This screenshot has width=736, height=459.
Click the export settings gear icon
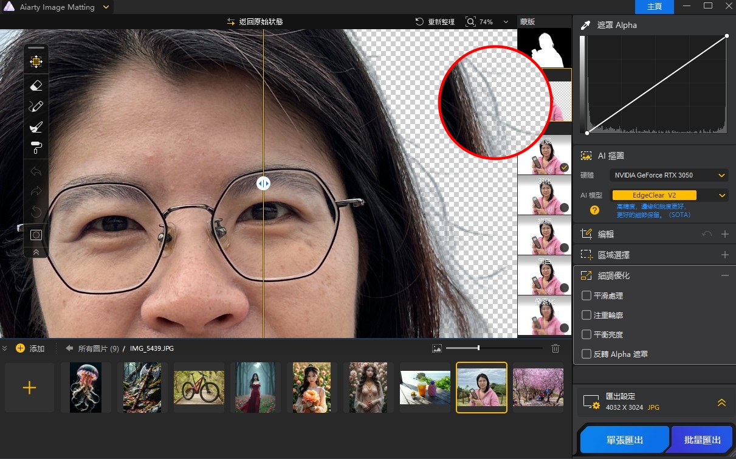591,402
